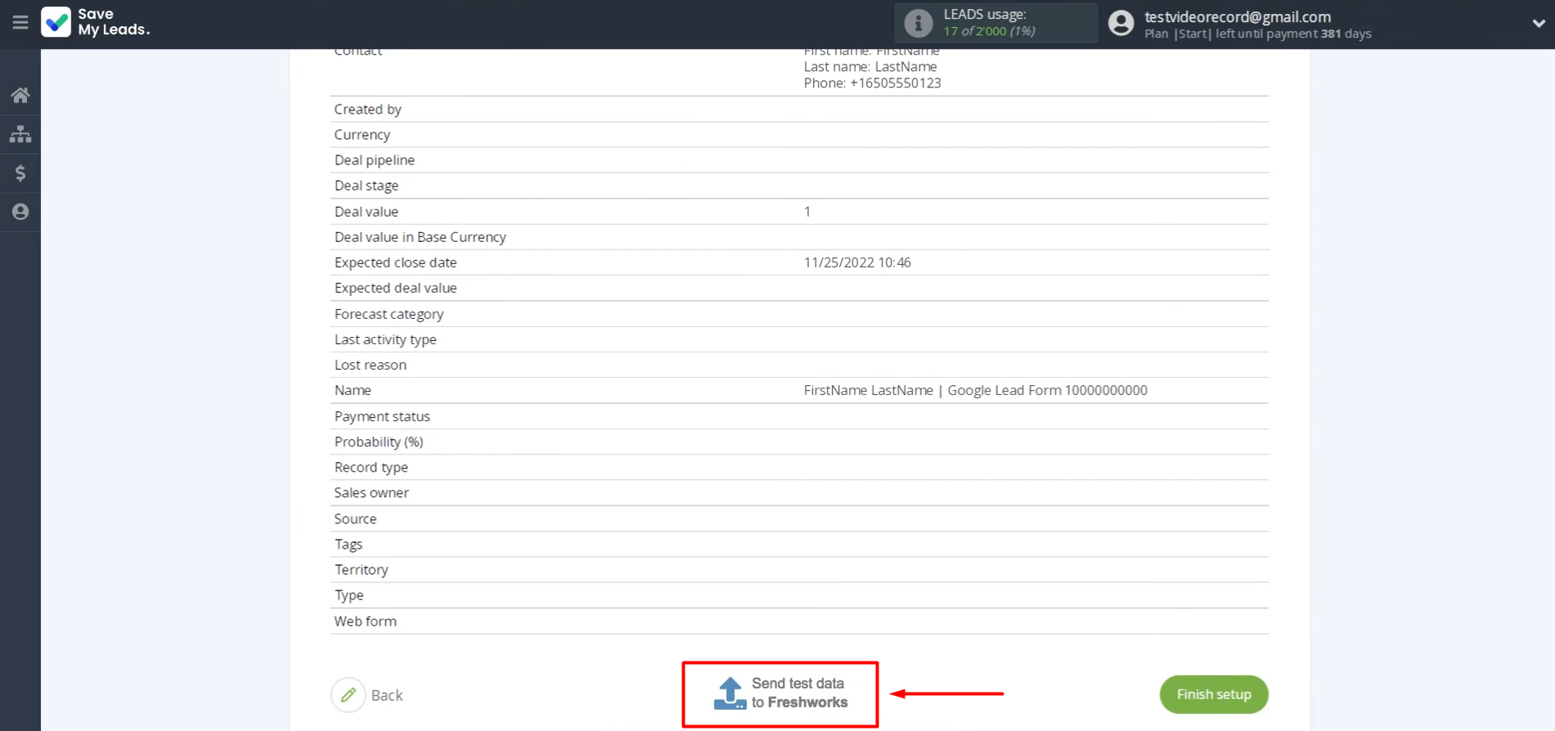This screenshot has height=731, width=1555.
Task: Click the Finish setup button
Action: click(x=1214, y=694)
